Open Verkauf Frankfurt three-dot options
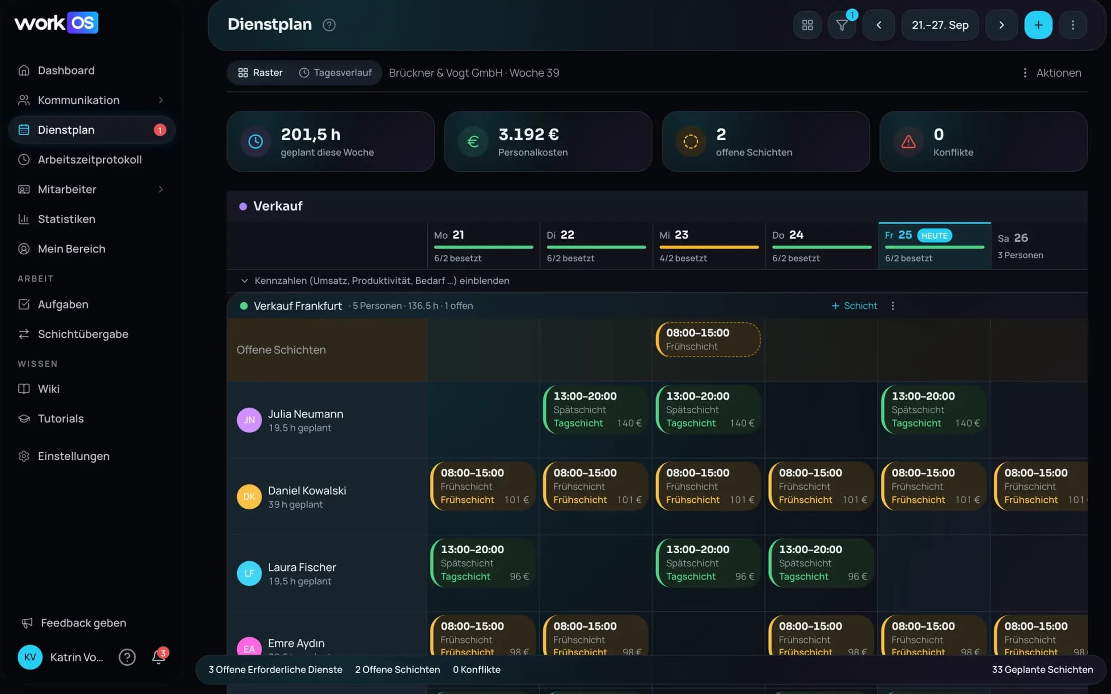Image resolution: width=1111 pixels, height=694 pixels. pos(893,306)
